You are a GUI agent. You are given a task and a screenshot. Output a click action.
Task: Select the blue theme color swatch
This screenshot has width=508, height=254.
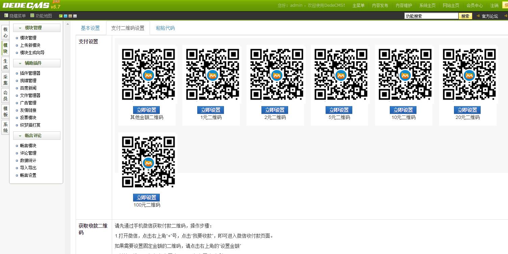click(66, 16)
